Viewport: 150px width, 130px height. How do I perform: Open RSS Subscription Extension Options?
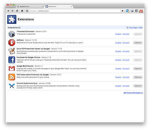click(138, 77)
